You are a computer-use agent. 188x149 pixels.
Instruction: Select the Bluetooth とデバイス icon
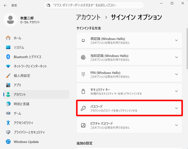tap(8, 57)
